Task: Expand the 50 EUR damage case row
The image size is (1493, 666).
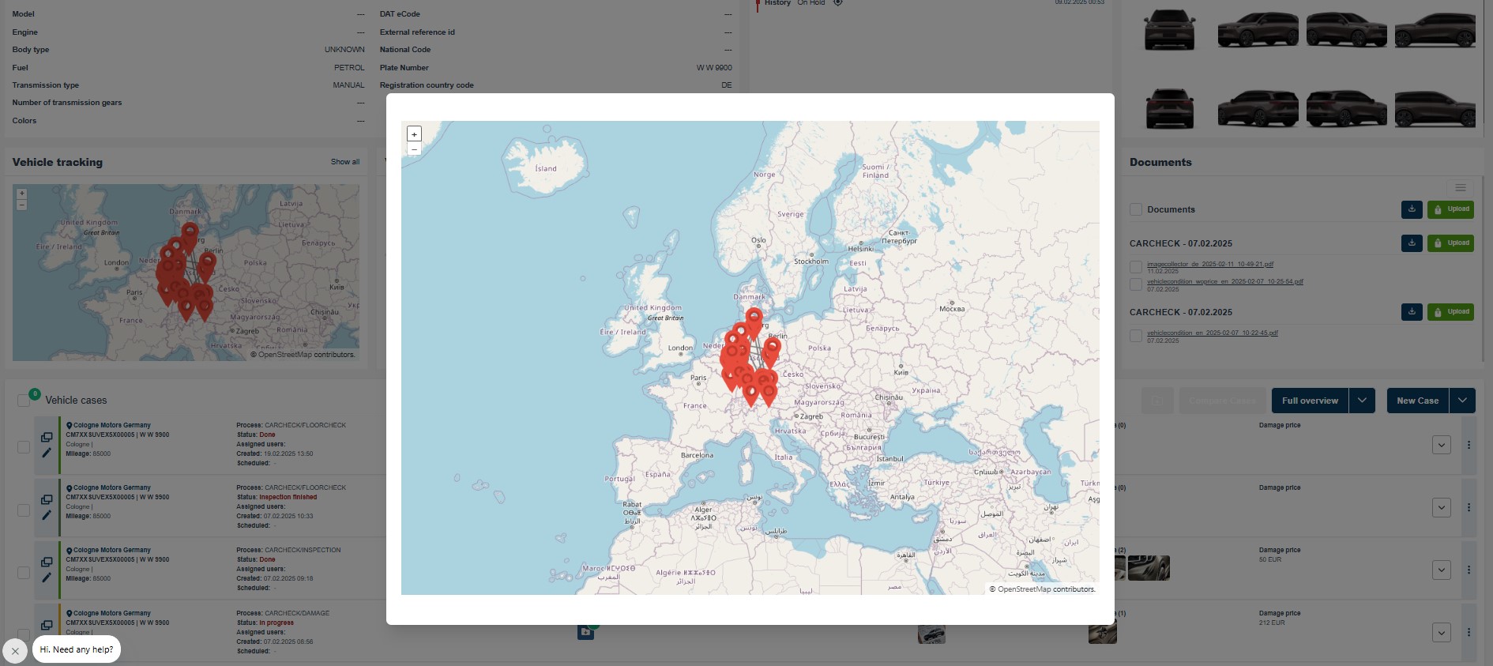Action: coord(1441,570)
